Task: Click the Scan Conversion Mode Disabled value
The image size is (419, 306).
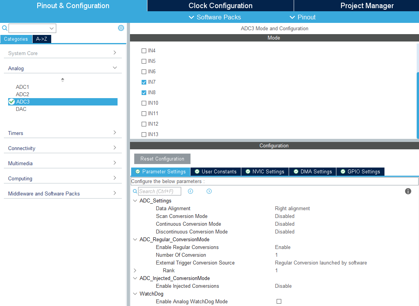Action: (x=285, y=216)
